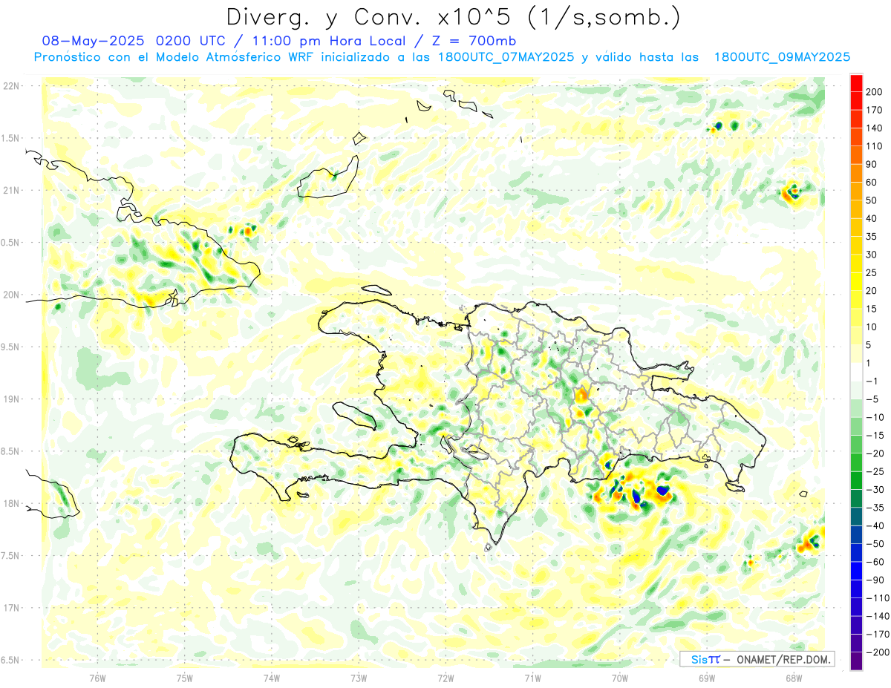Click the white swatch between 1 and -1
Viewport: 891px width, 688px height.
(856, 372)
